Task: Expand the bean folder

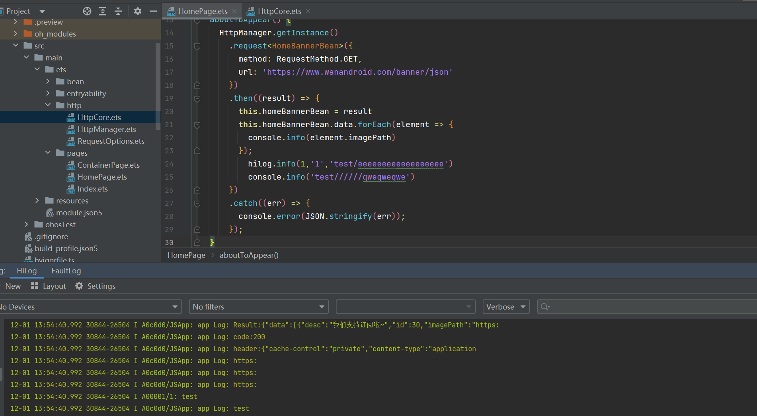Action: click(x=48, y=81)
